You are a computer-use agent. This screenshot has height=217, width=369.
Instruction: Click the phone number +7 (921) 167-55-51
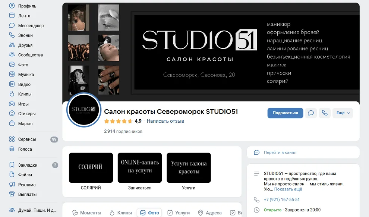tap(282, 199)
